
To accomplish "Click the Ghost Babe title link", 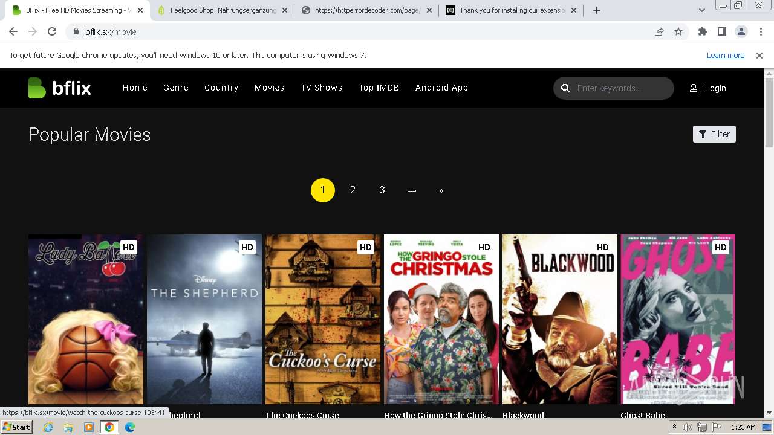I will (x=643, y=415).
